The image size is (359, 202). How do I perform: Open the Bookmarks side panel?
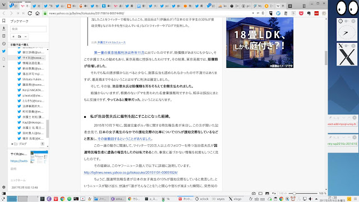(4, 21)
